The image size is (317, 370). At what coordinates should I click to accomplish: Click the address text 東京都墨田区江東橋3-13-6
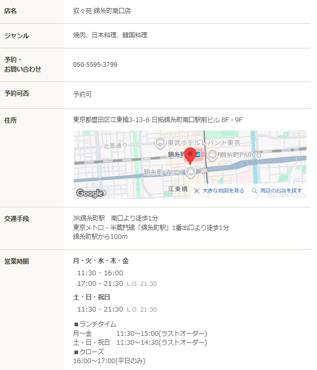tap(111, 120)
